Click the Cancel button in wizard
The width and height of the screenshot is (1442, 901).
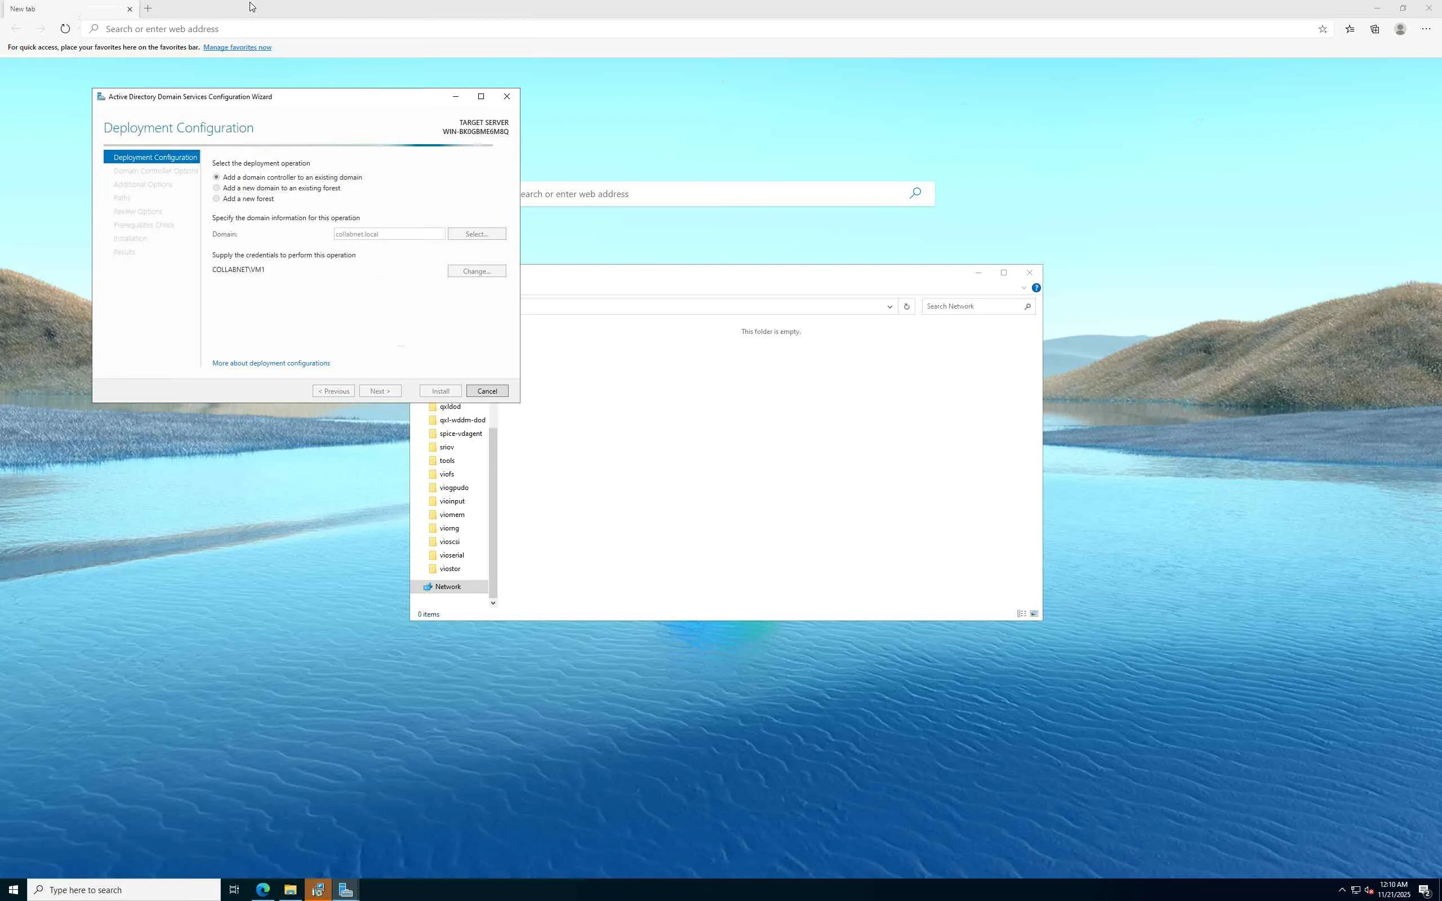tap(487, 391)
